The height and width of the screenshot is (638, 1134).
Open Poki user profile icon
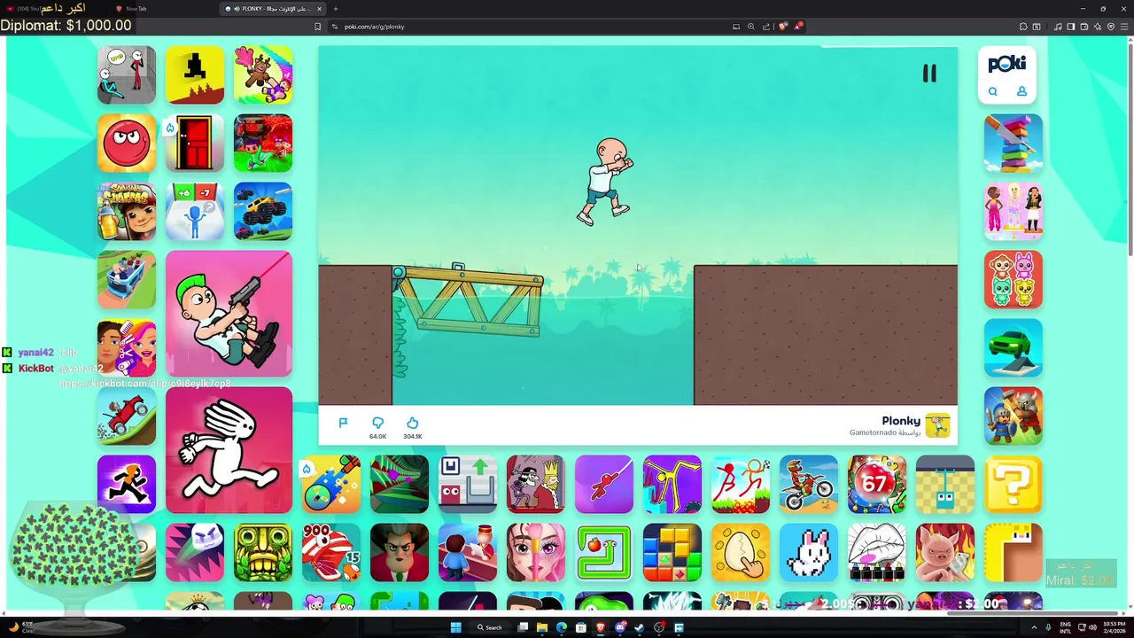(x=1021, y=91)
